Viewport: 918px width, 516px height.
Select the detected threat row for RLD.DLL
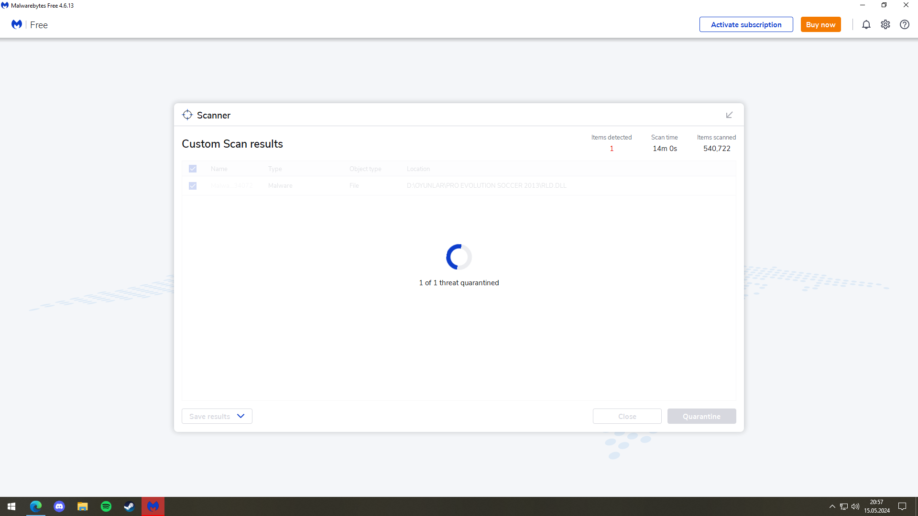click(486, 186)
